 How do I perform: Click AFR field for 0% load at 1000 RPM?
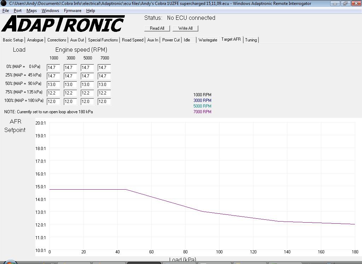pyautogui.click(x=53, y=68)
